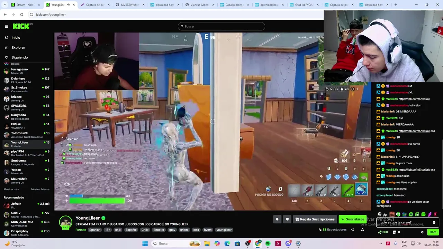Open Spotify from the taskbar
The image size is (443, 249).
pyautogui.click(x=268, y=243)
